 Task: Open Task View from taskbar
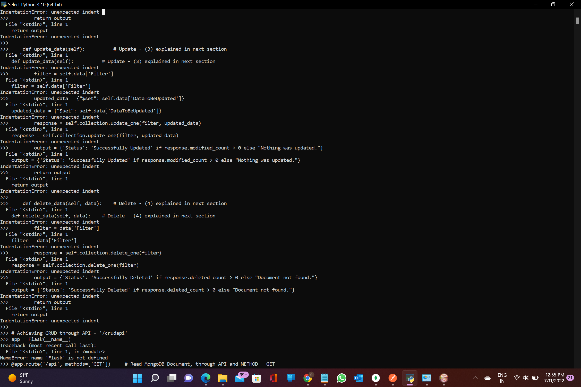click(x=172, y=378)
